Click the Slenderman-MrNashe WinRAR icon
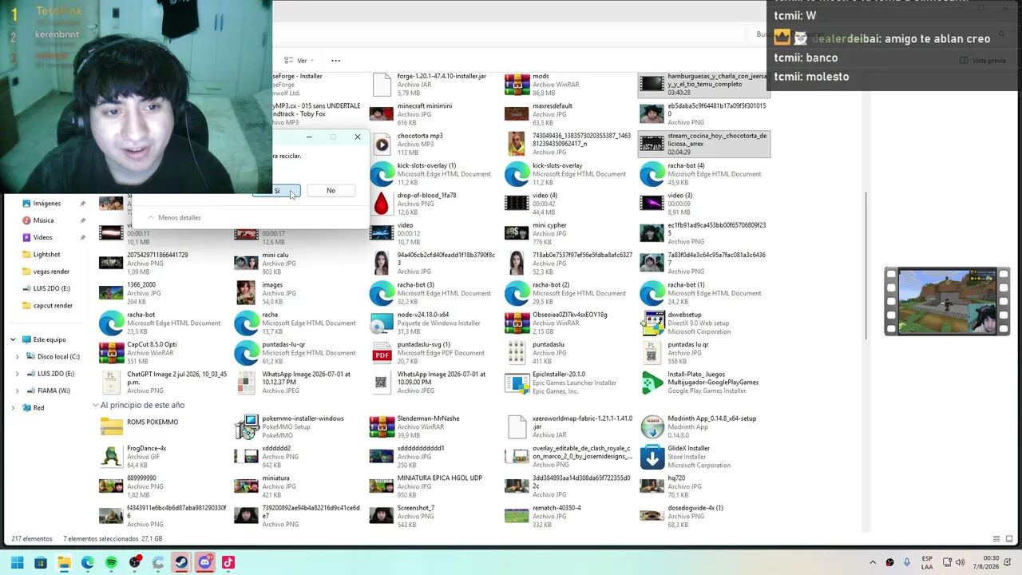The width and height of the screenshot is (1022, 575). pyautogui.click(x=382, y=426)
